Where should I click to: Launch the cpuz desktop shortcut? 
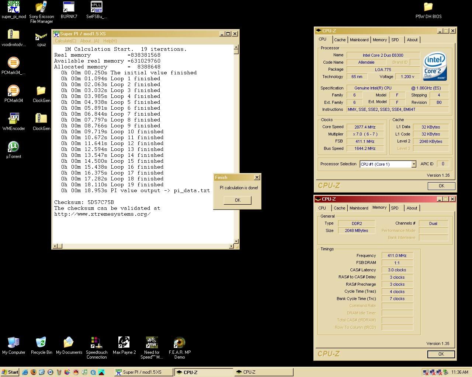click(41, 36)
